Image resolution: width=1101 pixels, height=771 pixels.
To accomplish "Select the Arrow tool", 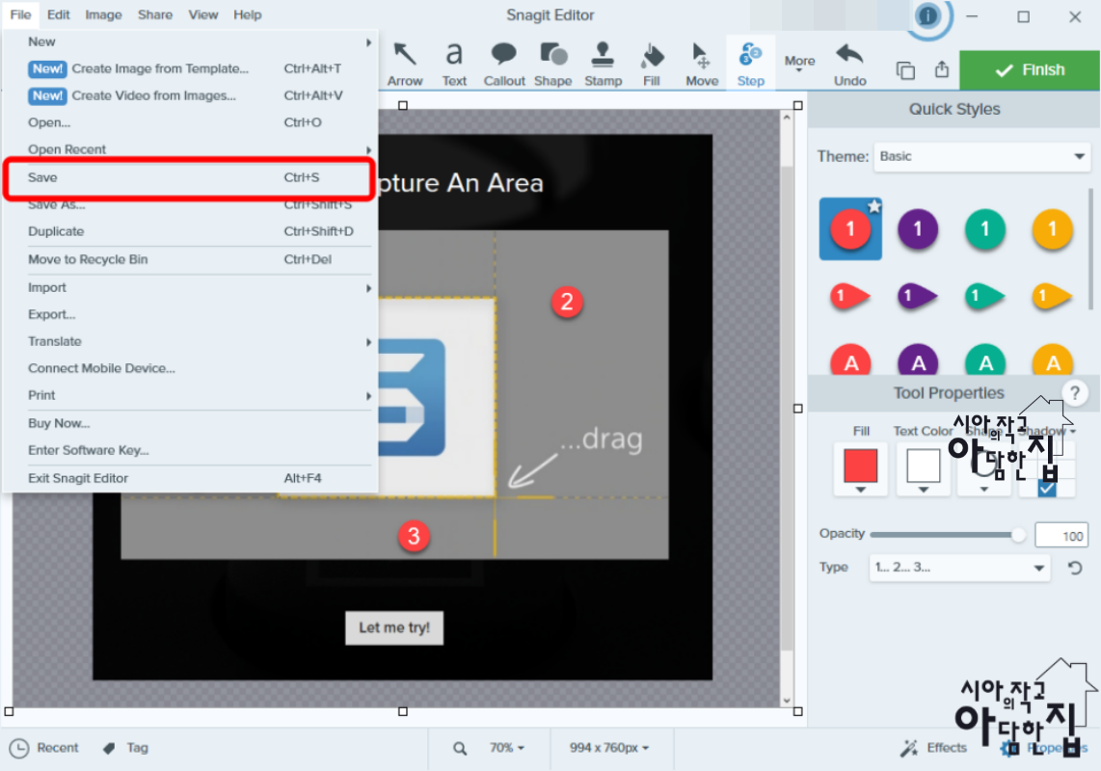I will (405, 64).
